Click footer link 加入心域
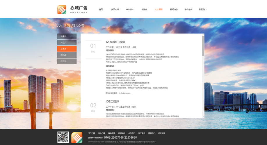This screenshot has height=145, width=267. pos(102,133)
